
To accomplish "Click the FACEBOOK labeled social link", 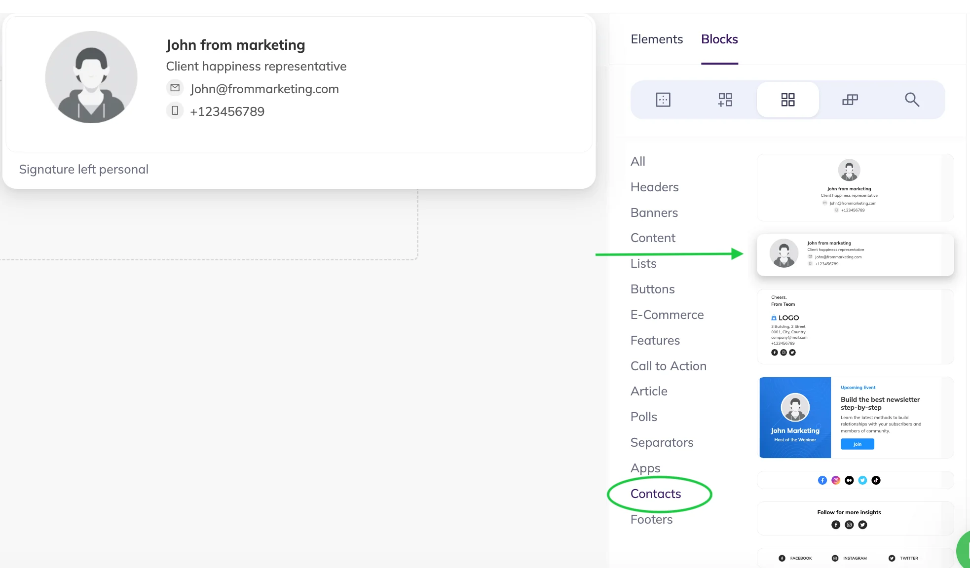I will coord(795,558).
